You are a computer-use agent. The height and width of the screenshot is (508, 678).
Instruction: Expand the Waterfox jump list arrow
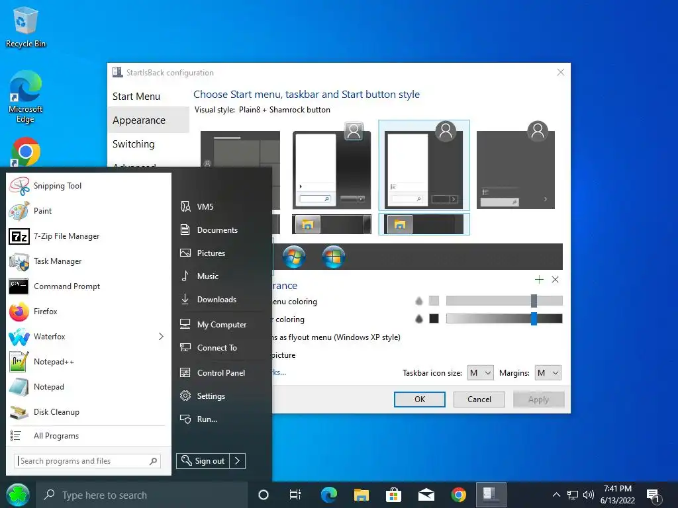(x=161, y=337)
